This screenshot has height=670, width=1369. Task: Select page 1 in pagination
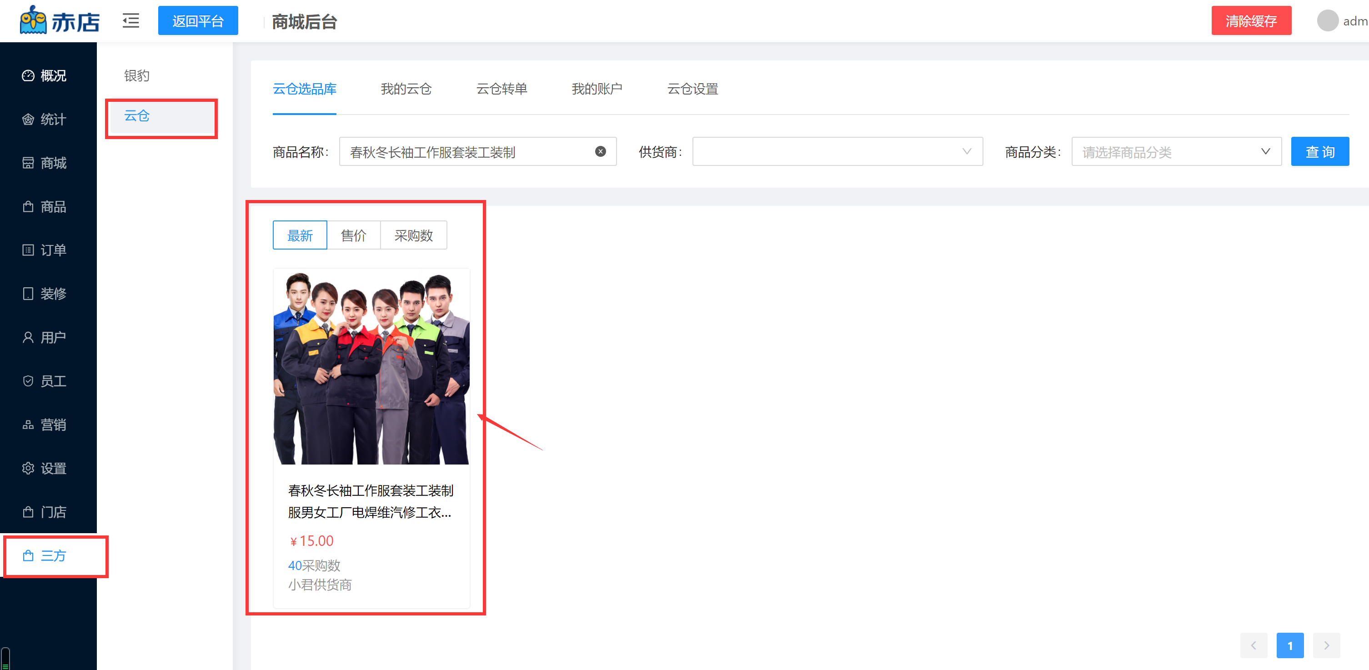tap(1290, 645)
